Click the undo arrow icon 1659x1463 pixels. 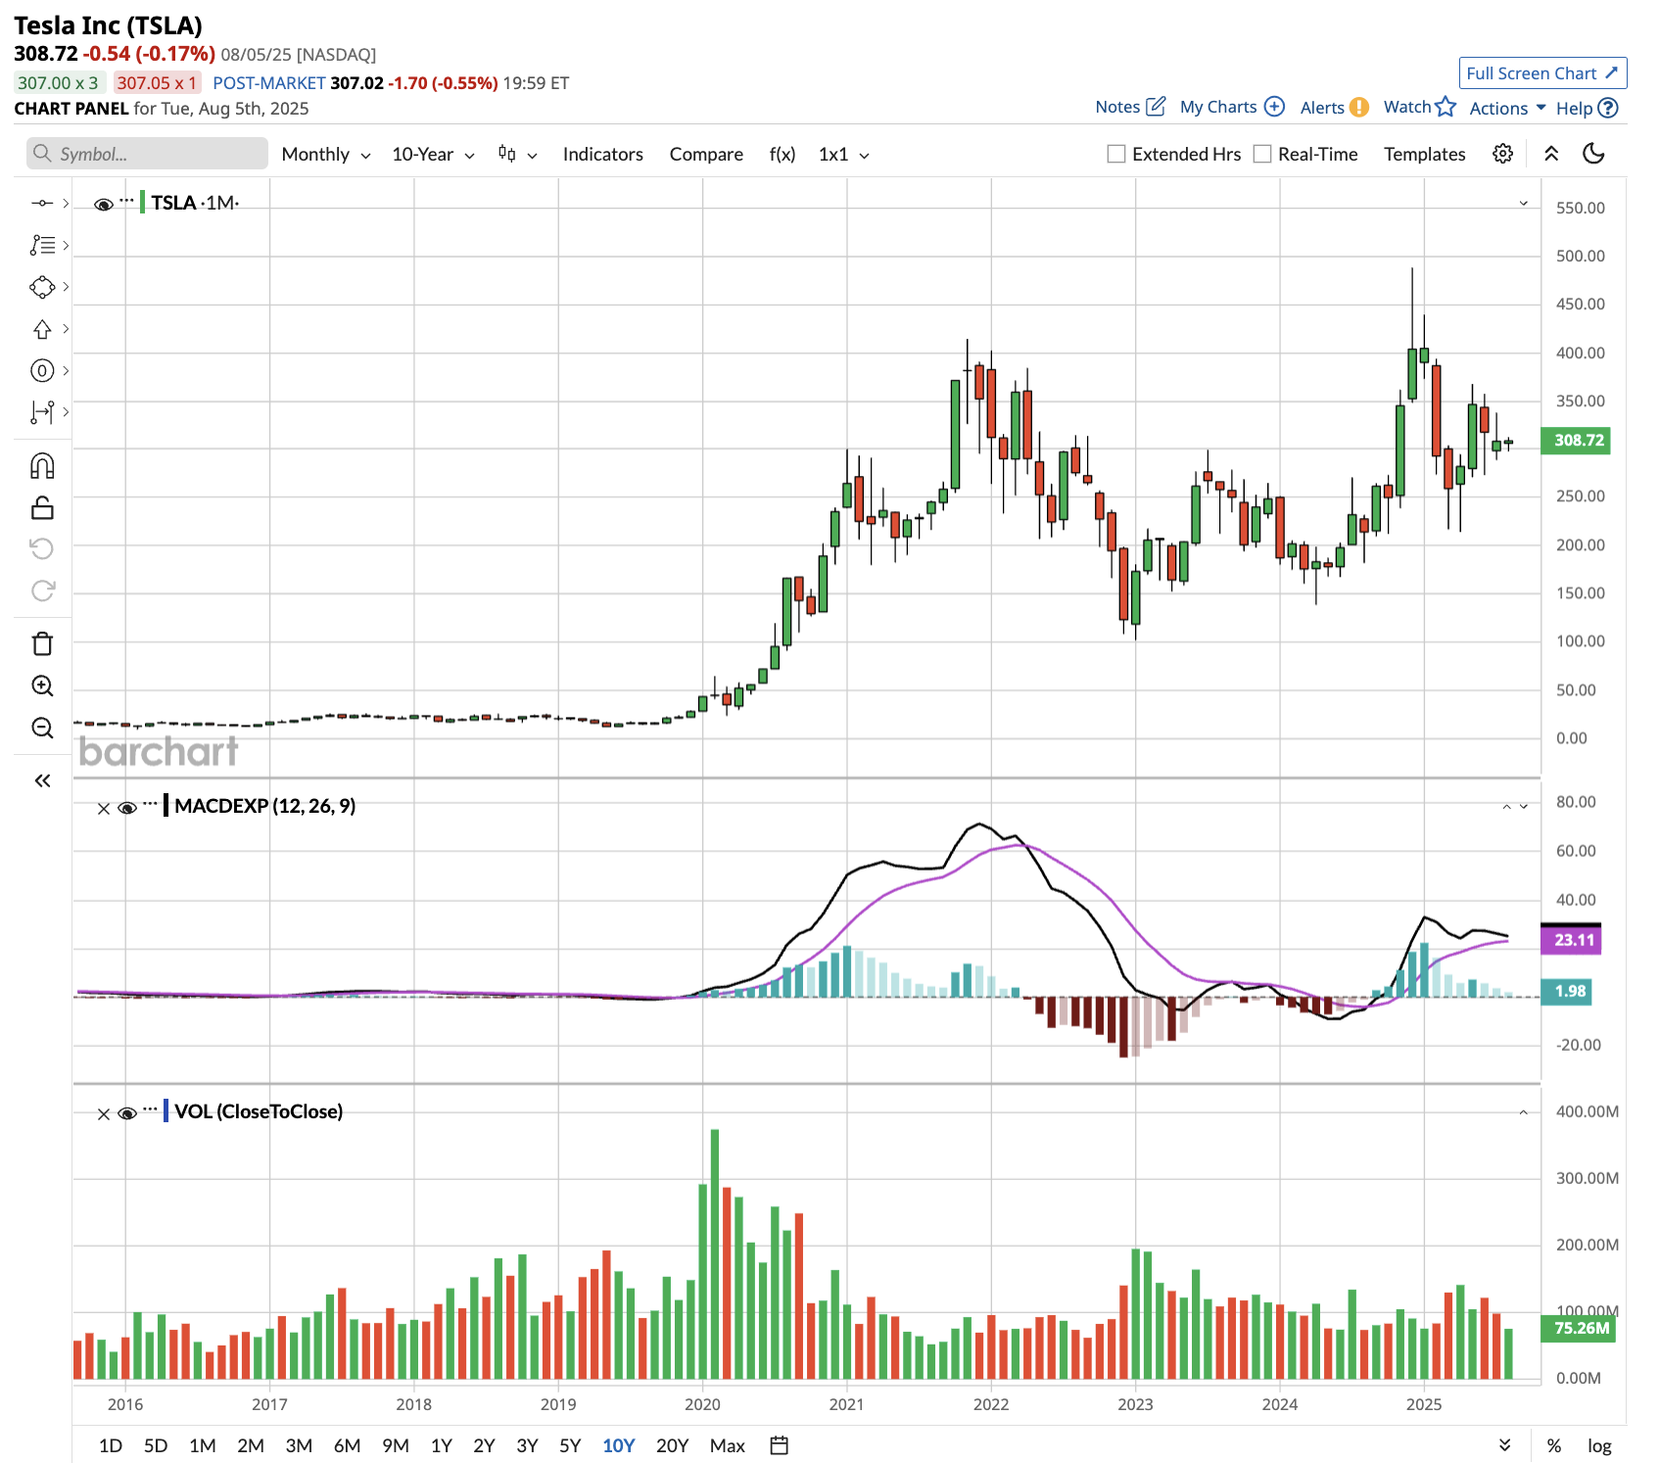click(42, 548)
